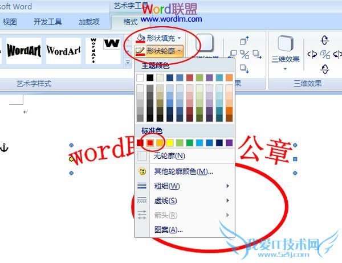The width and height of the screenshot is (342, 263).
Task: Open the 加载项 ribbon tab
Action: coord(89,22)
